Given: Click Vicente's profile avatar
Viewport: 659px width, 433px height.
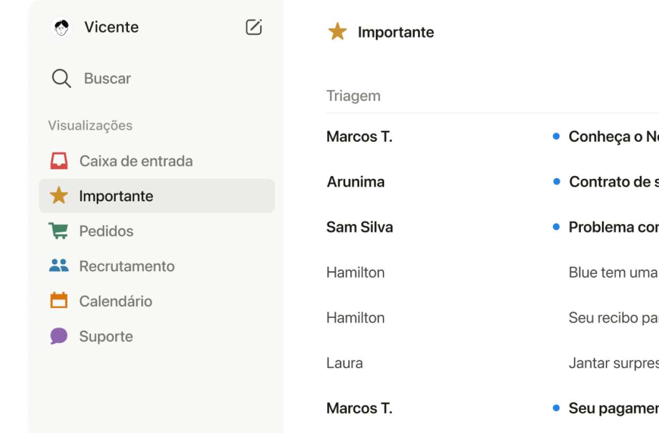Looking at the screenshot, I should click(x=62, y=27).
